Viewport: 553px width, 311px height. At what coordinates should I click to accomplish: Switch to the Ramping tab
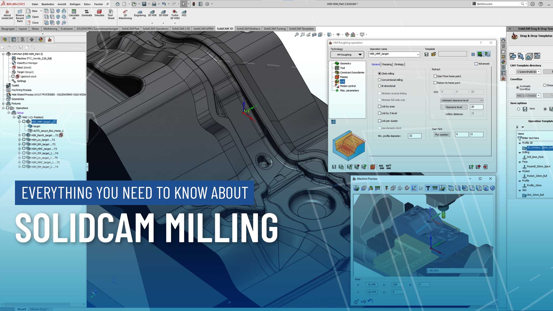click(x=387, y=64)
